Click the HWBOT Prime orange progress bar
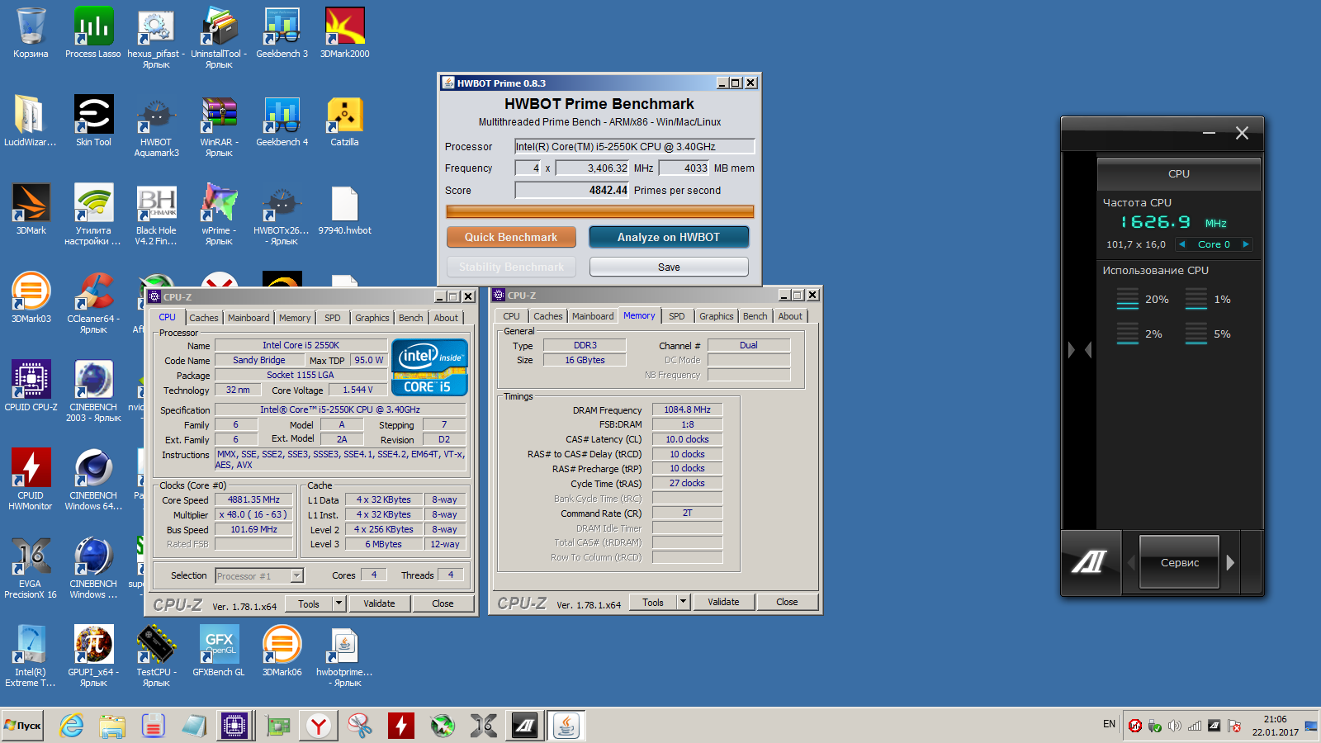This screenshot has width=1321, height=743. (x=600, y=212)
